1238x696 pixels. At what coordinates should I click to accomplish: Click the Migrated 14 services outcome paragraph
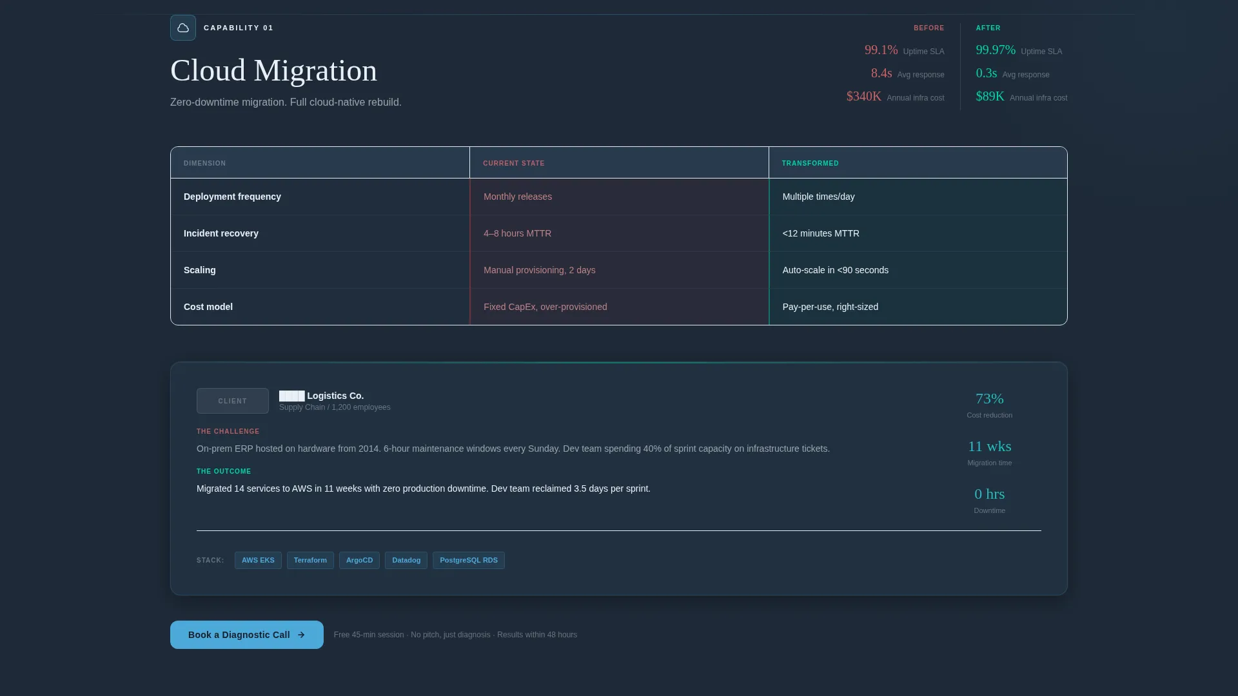[x=424, y=488]
